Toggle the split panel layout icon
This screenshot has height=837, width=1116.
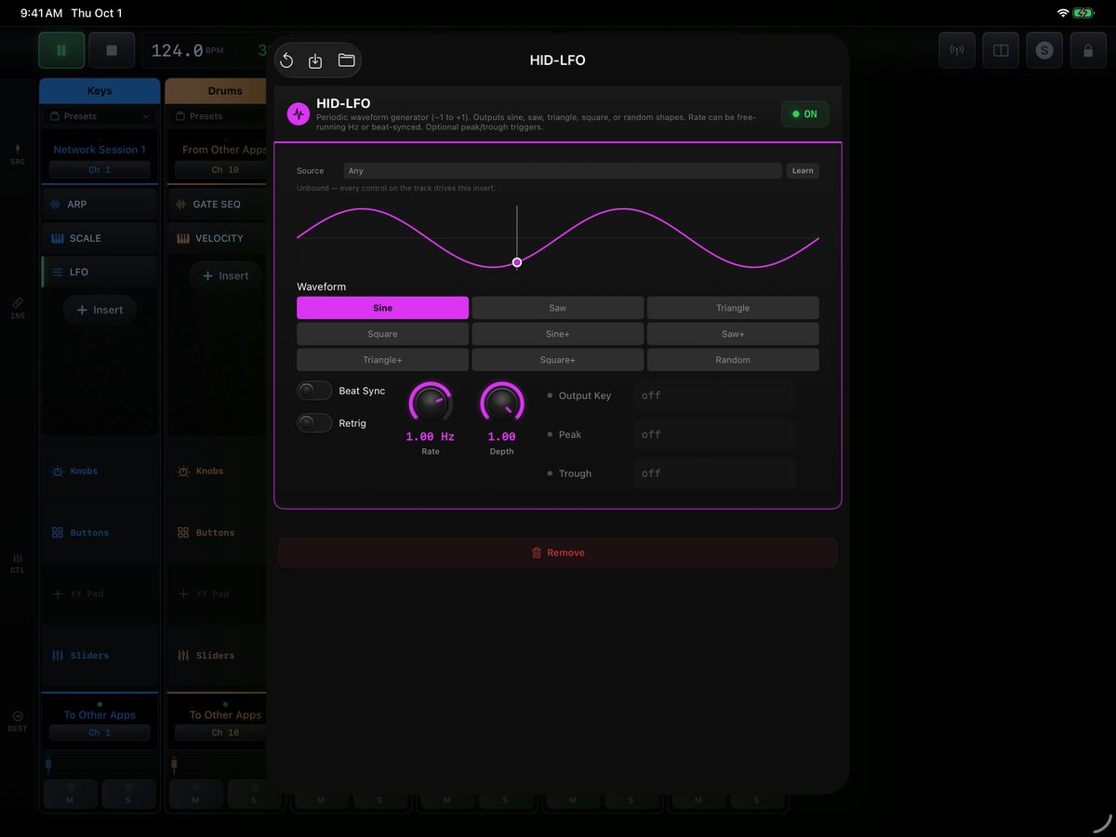pos(1001,50)
